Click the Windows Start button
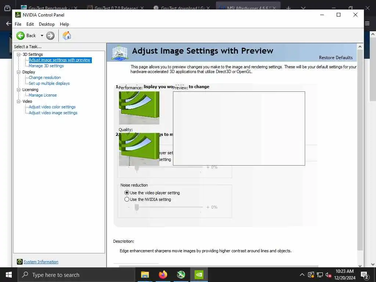 tap(9, 275)
